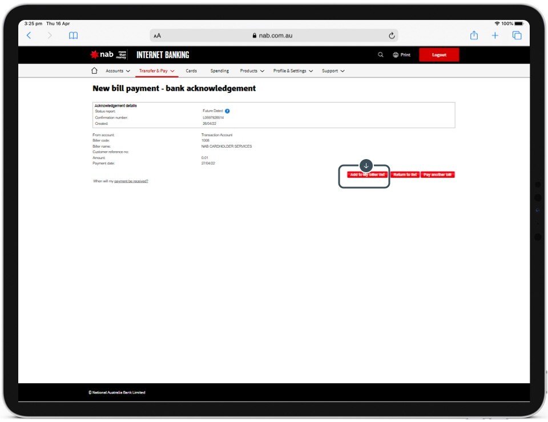Open the payment be received link

click(131, 181)
